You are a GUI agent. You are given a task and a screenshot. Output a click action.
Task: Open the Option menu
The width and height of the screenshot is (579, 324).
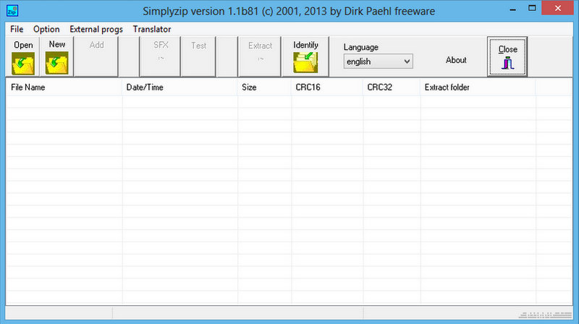[46, 29]
